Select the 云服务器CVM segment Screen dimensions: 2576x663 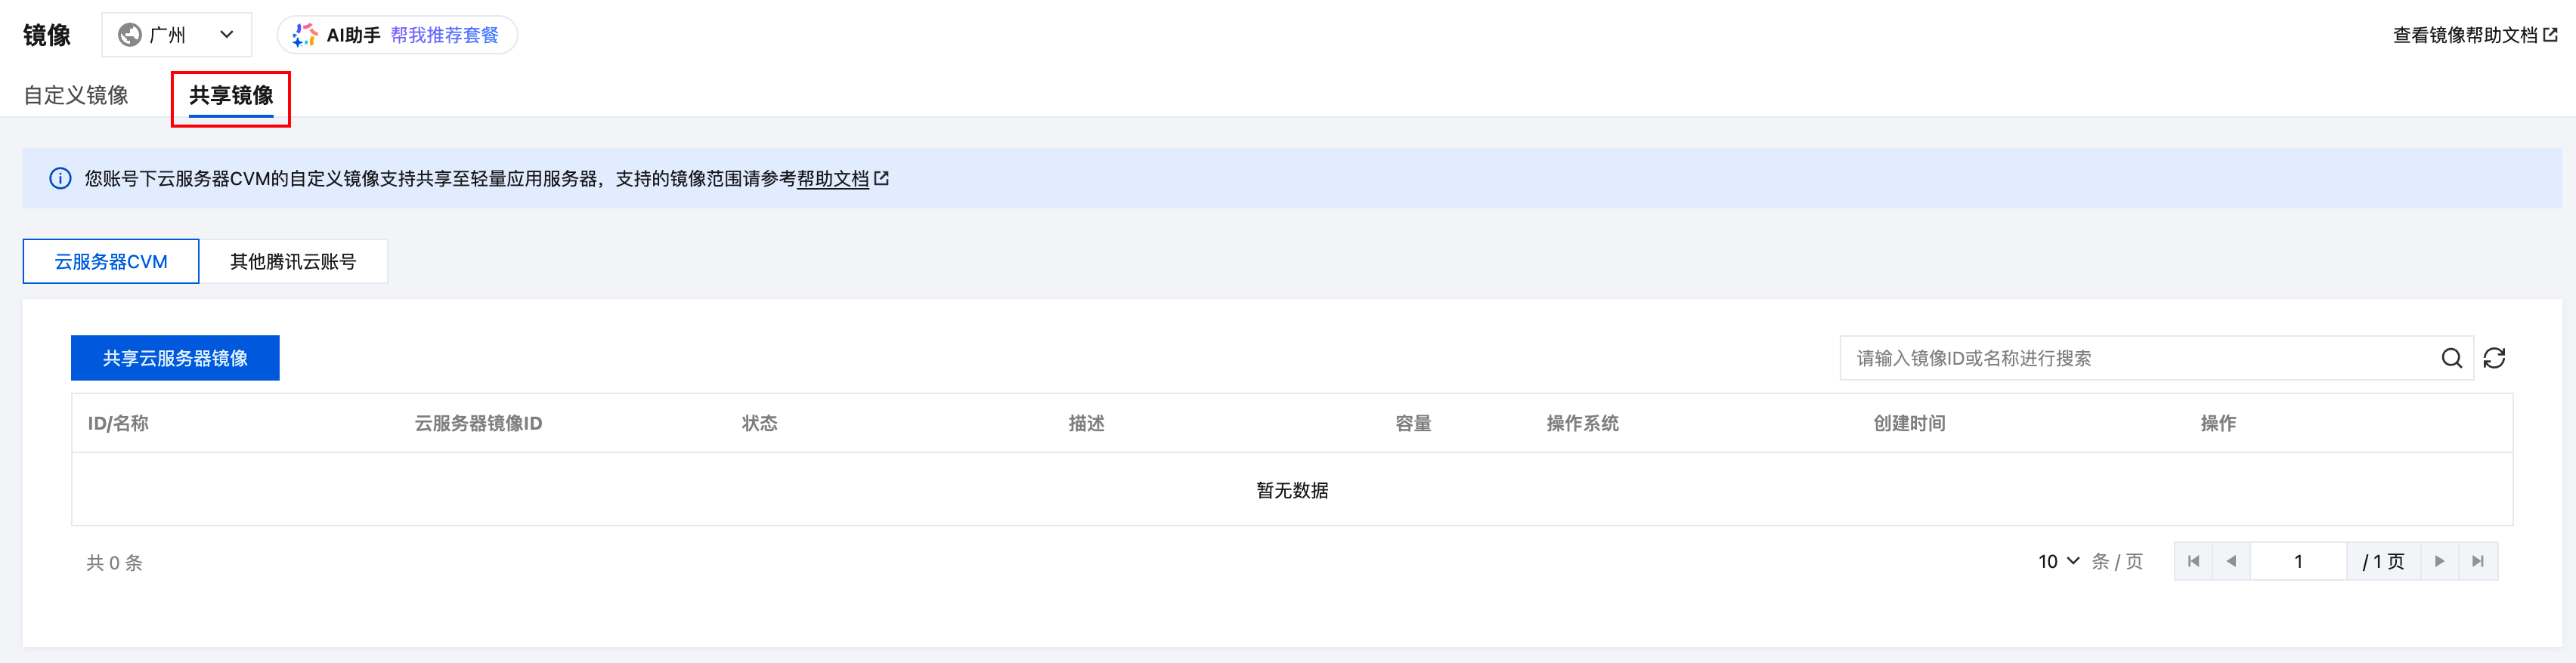[111, 261]
